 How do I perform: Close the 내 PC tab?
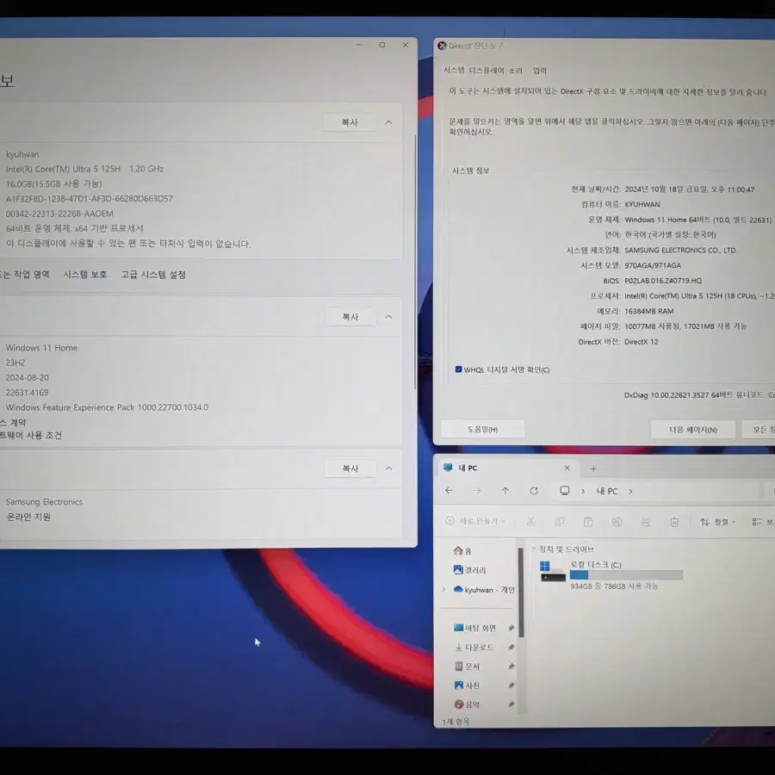[567, 468]
